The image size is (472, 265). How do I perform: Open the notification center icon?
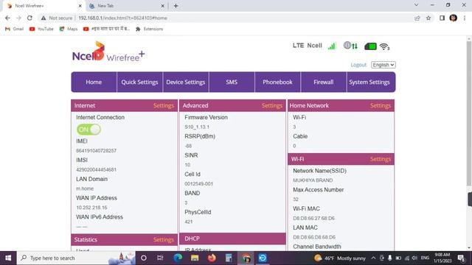(461, 258)
